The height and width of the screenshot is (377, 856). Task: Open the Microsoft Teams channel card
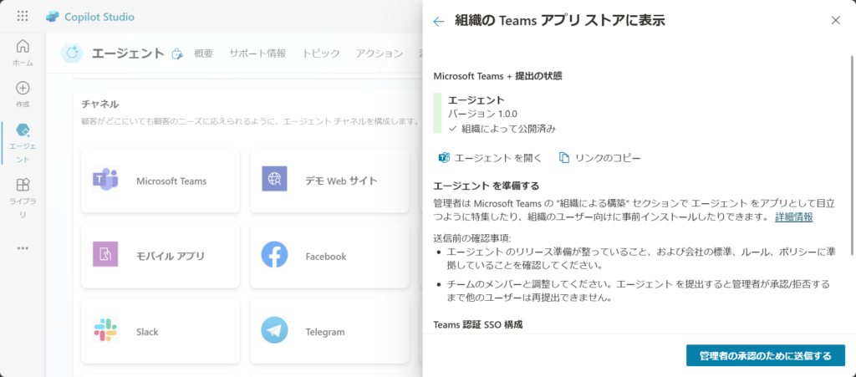pyautogui.click(x=160, y=181)
